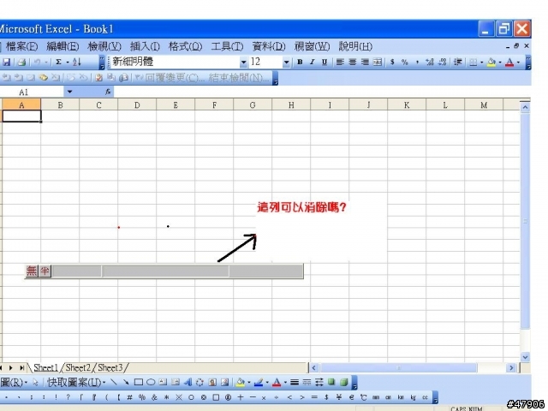
Task: Click the Print icon
Action: (21, 63)
